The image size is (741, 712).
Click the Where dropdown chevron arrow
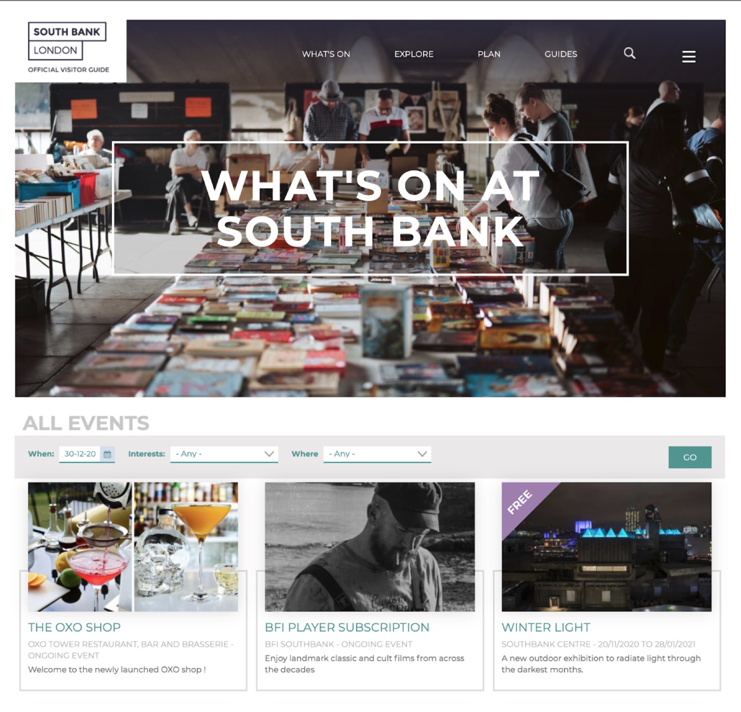click(x=422, y=454)
